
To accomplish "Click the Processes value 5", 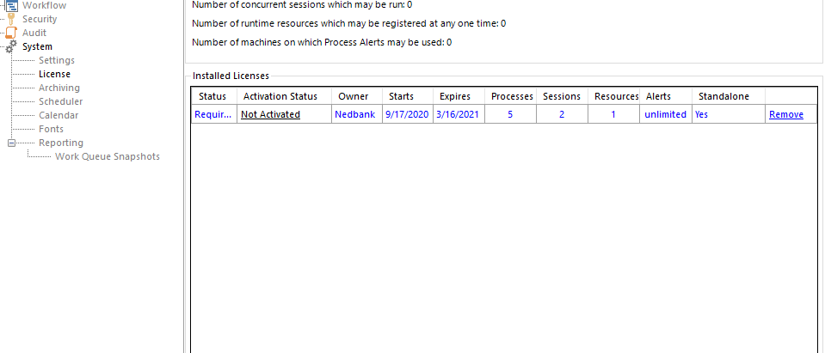I will coord(510,114).
